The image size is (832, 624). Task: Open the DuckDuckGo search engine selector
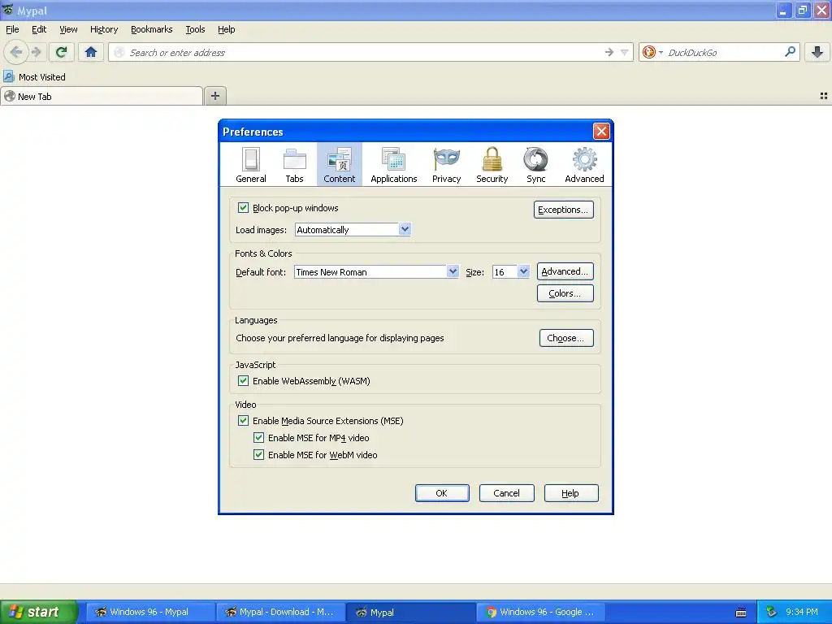click(652, 52)
